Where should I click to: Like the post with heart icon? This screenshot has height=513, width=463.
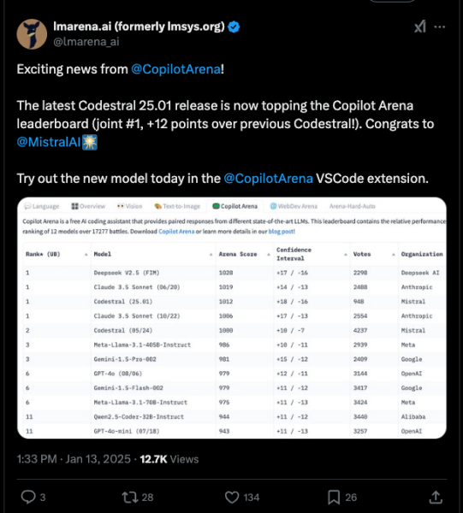coord(232,498)
